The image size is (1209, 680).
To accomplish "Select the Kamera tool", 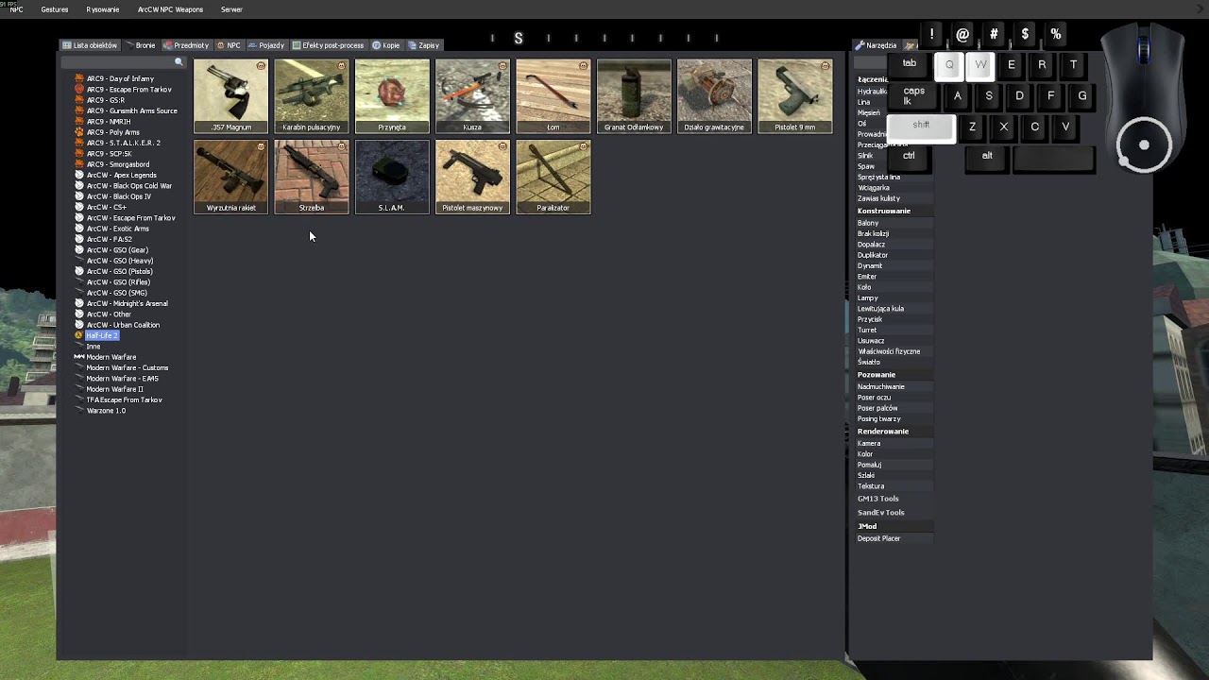I will coord(893,443).
